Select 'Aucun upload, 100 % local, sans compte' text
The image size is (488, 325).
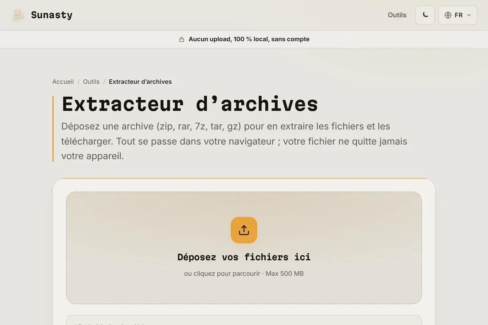click(x=249, y=39)
